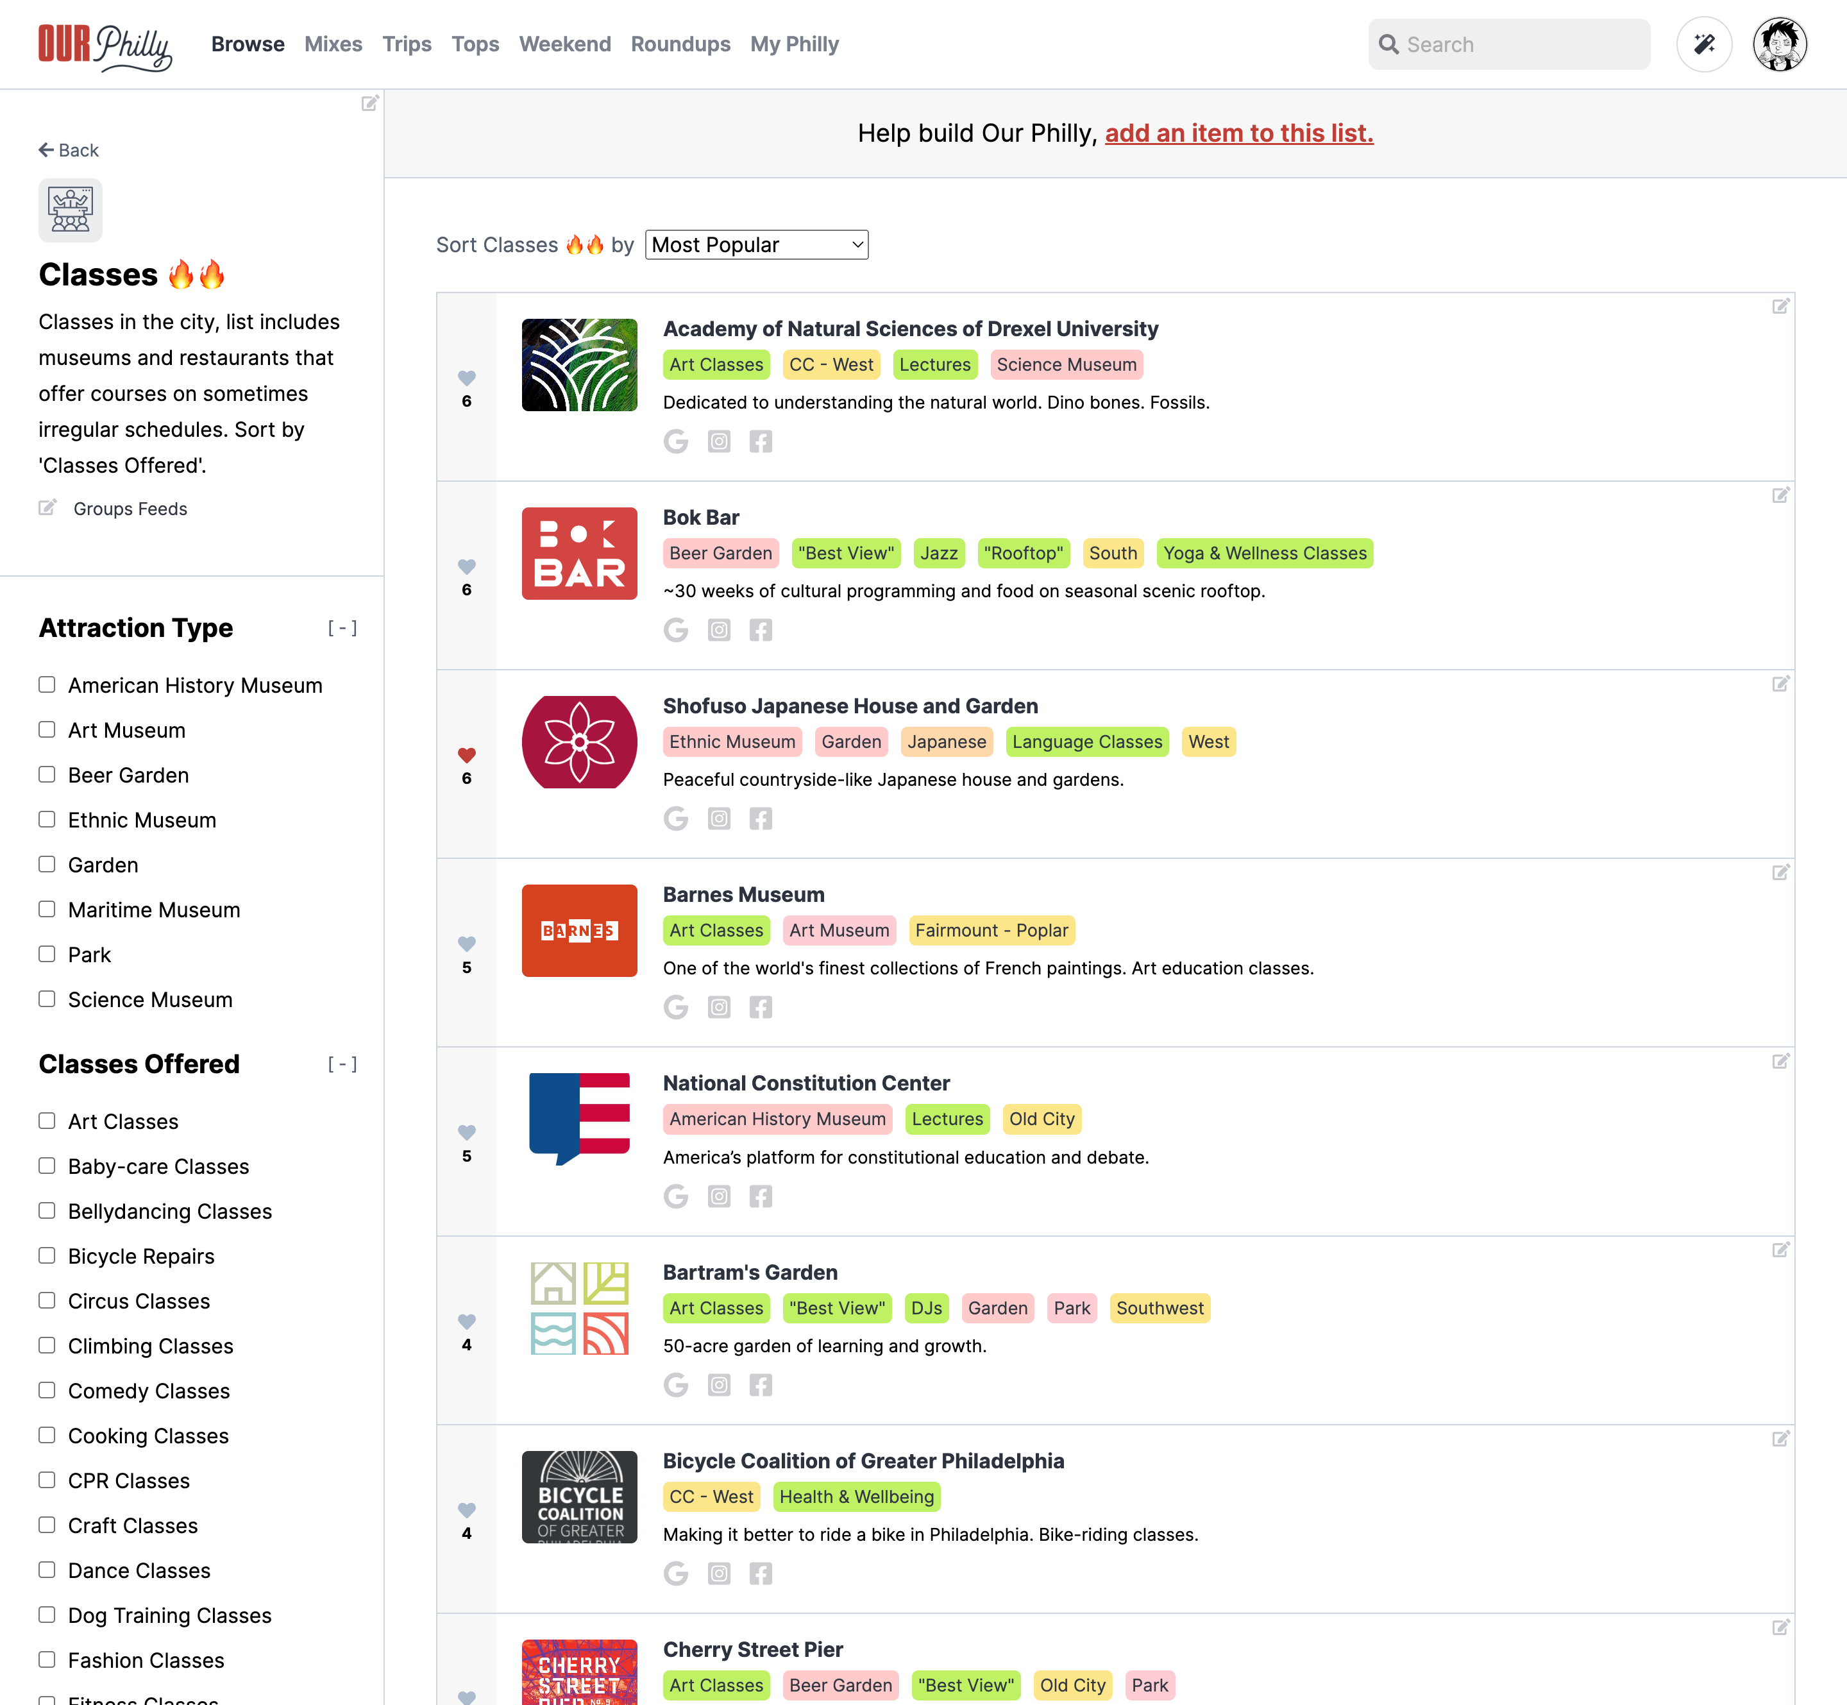Click inside the Search field
The height and width of the screenshot is (1705, 1847).
(x=1508, y=44)
